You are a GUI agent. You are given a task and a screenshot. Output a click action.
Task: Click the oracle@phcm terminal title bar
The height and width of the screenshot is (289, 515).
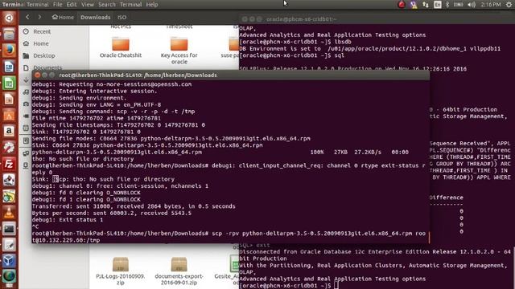coord(377,19)
